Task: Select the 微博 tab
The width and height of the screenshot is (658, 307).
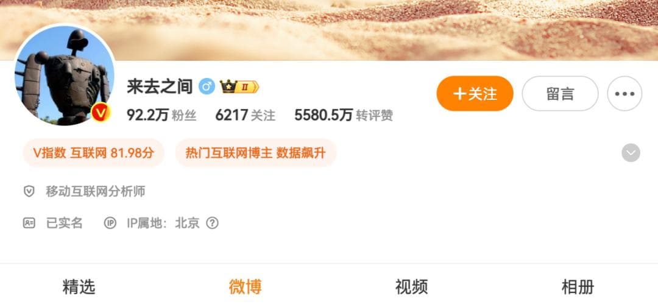Action: tap(246, 288)
